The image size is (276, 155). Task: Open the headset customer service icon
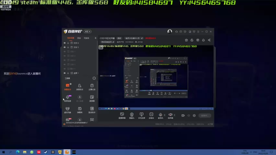coord(176,32)
